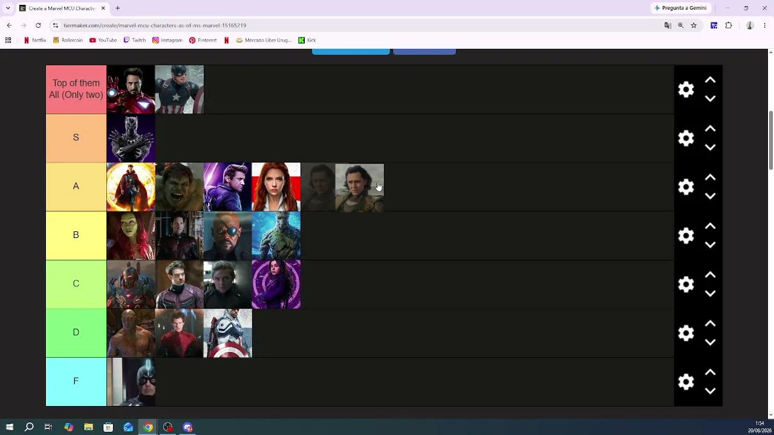This screenshot has height=435, width=774.
Task: Pick the Black Panther image in S tier
Action: click(x=131, y=138)
